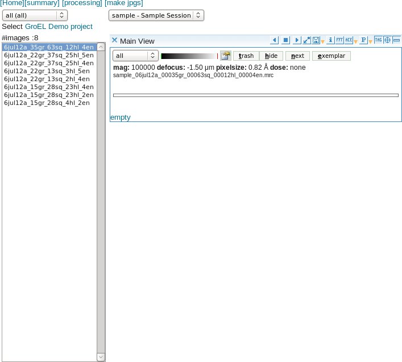Open the GroEL Demo project link
The width and height of the screenshot is (402, 362).
59,27
